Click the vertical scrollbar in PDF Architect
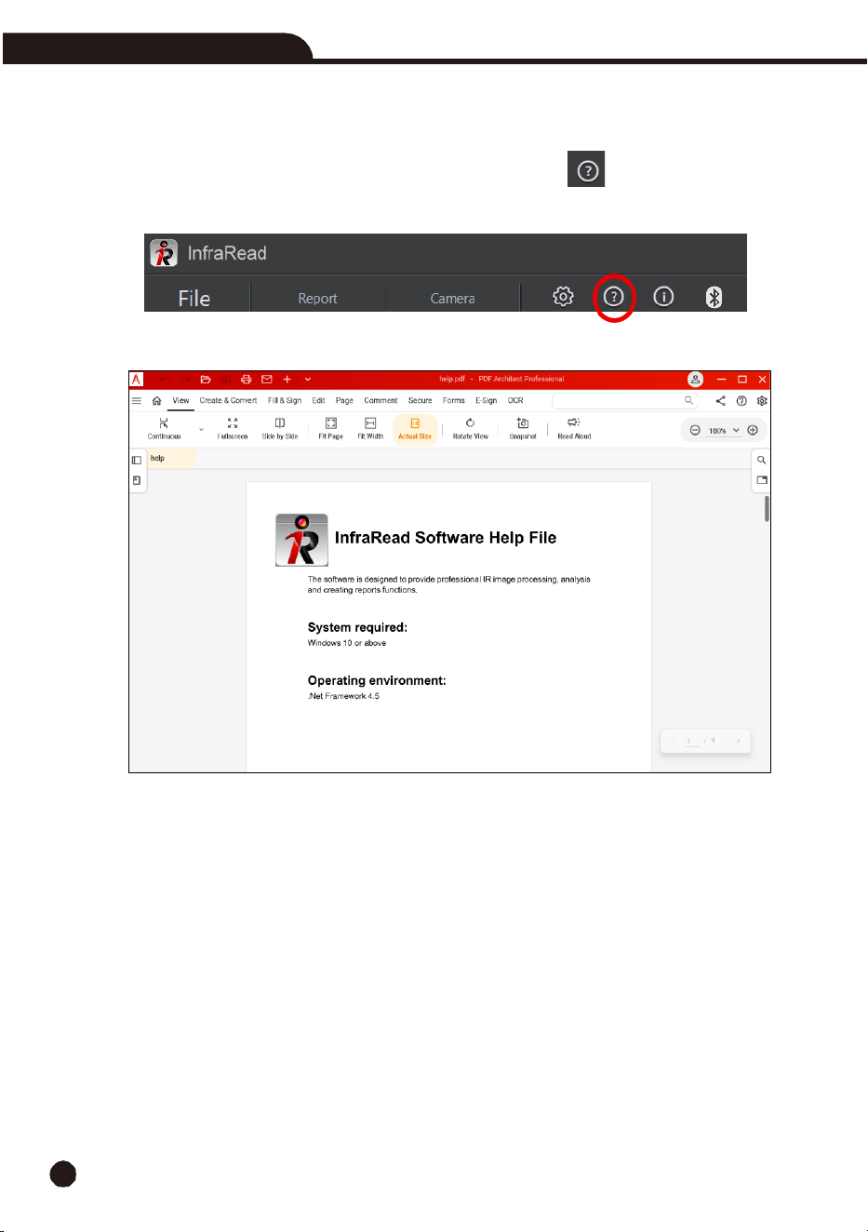This screenshot has height=1232, width=868. coord(767,509)
